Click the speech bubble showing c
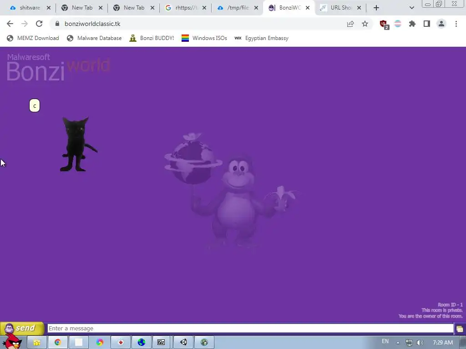Viewport: 466px width, 349px height. pyautogui.click(x=35, y=105)
